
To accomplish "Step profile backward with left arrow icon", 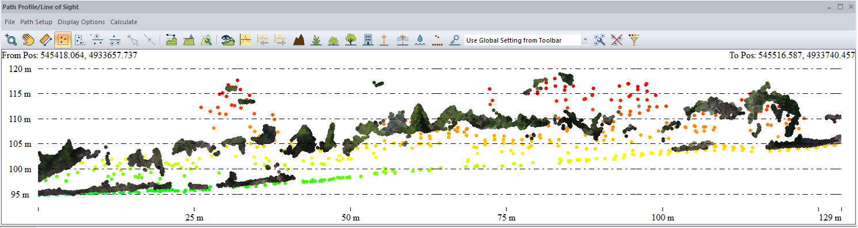I will point(263,40).
